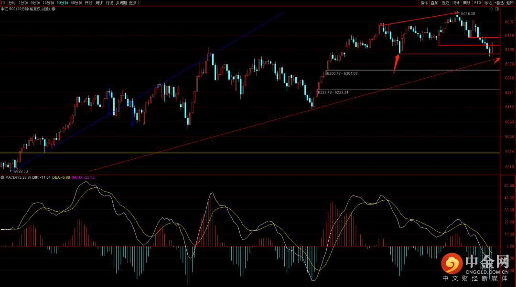Screen dimensions: 516x287
Task: Click the 6222.78 - 6223.24 gap label
Action: (x=333, y=92)
